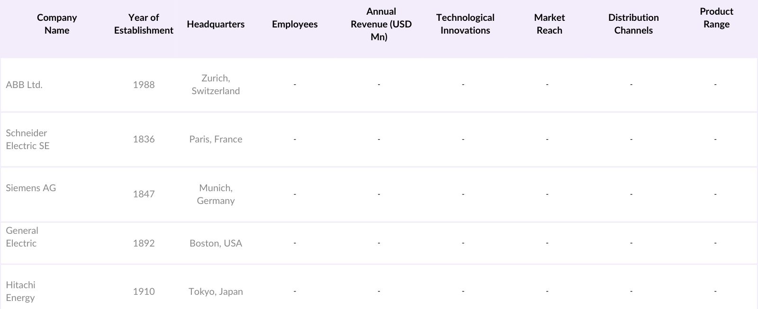Viewport: 758px width, 309px height.
Task: Click the Technological Innovations header
Action: (465, 24)
